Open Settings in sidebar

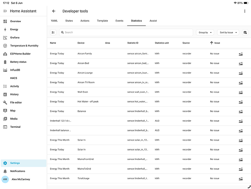pos(23,163)
